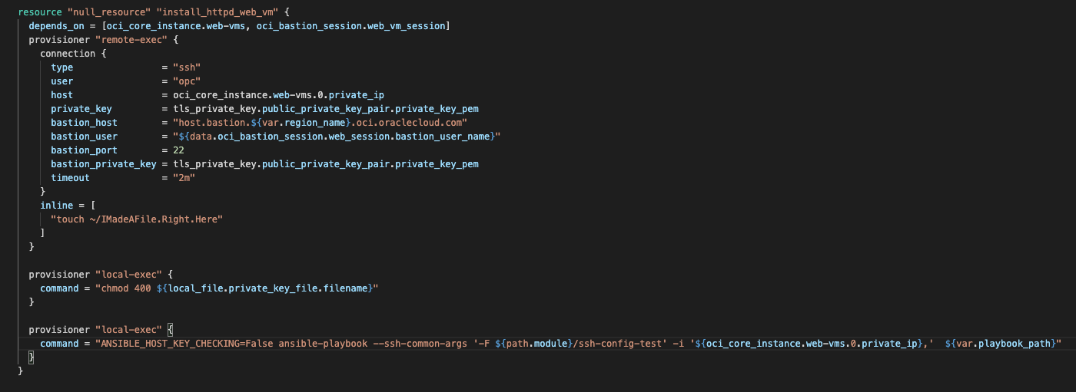Place cursor on the inline keyword
Viewport: 1076px width, 392px height.
(57, 206)
